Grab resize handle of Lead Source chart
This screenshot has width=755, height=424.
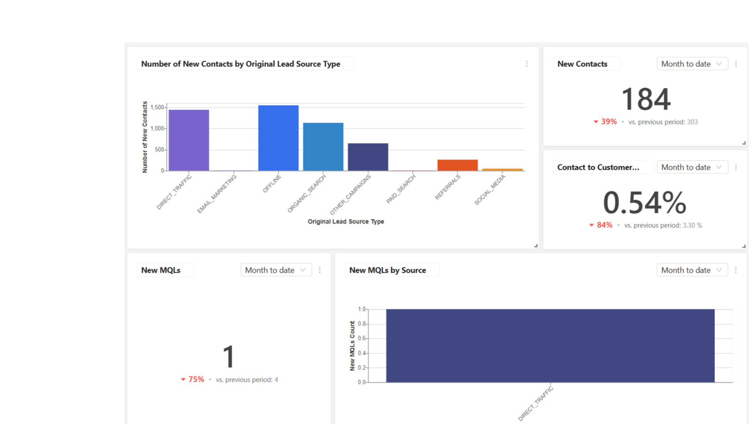coord(536,246)
